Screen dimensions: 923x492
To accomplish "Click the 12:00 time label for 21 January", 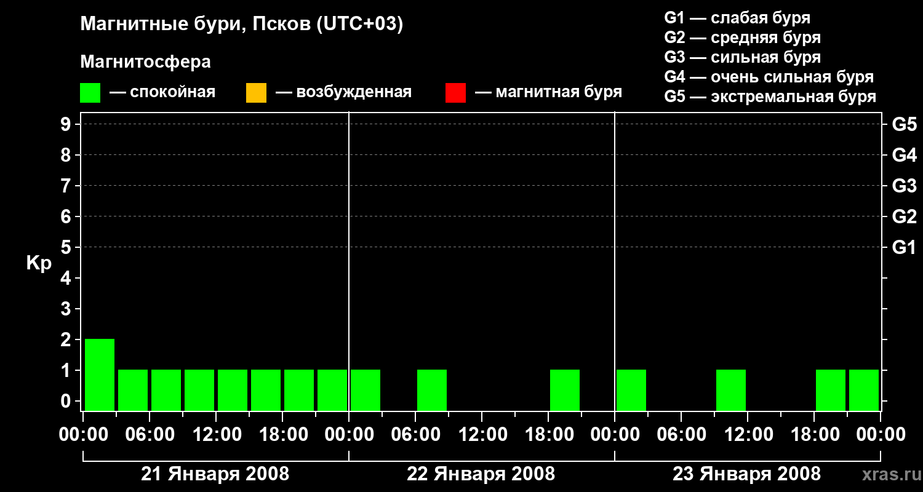I will pyautogui.click(x=216, y=435).
